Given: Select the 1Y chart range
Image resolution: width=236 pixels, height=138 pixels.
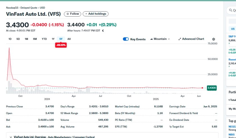Looking at the screenshot, I should [53, 39].
